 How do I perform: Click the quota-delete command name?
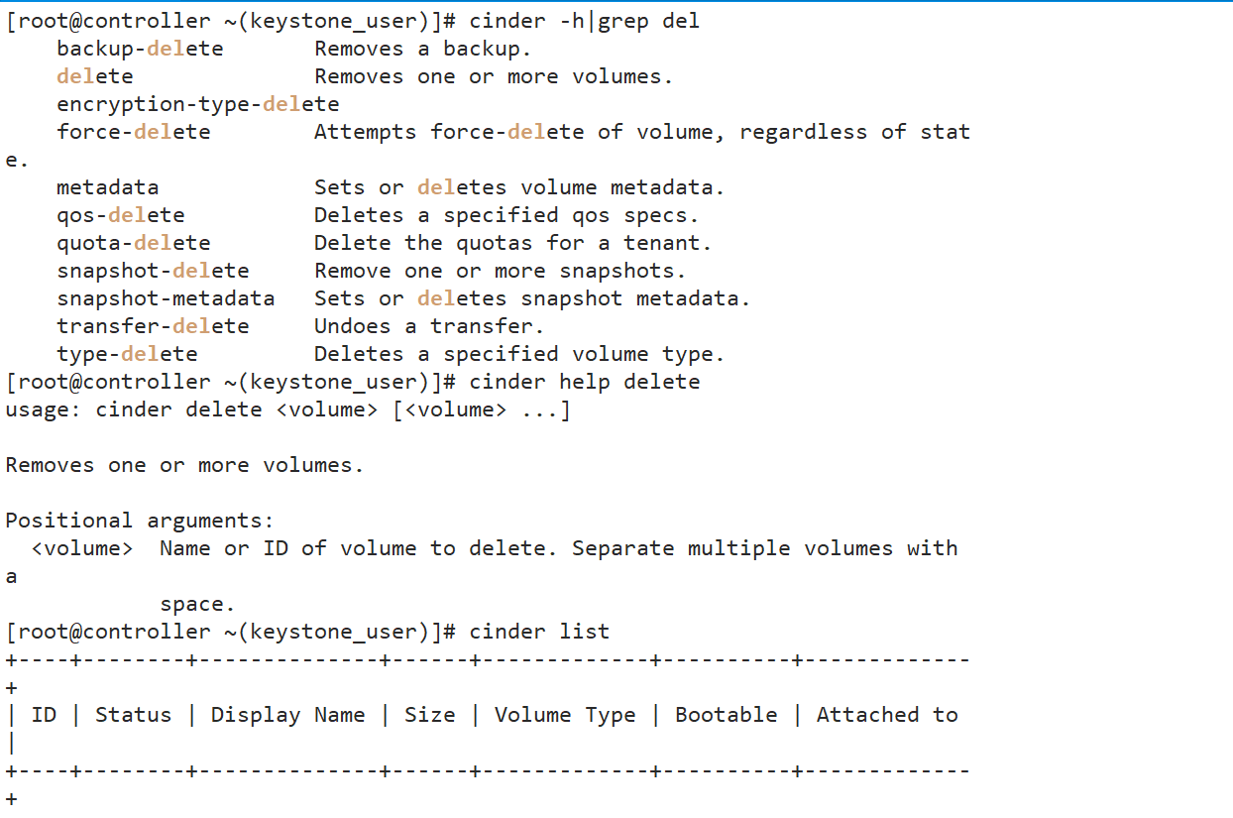tap(133, 243)
